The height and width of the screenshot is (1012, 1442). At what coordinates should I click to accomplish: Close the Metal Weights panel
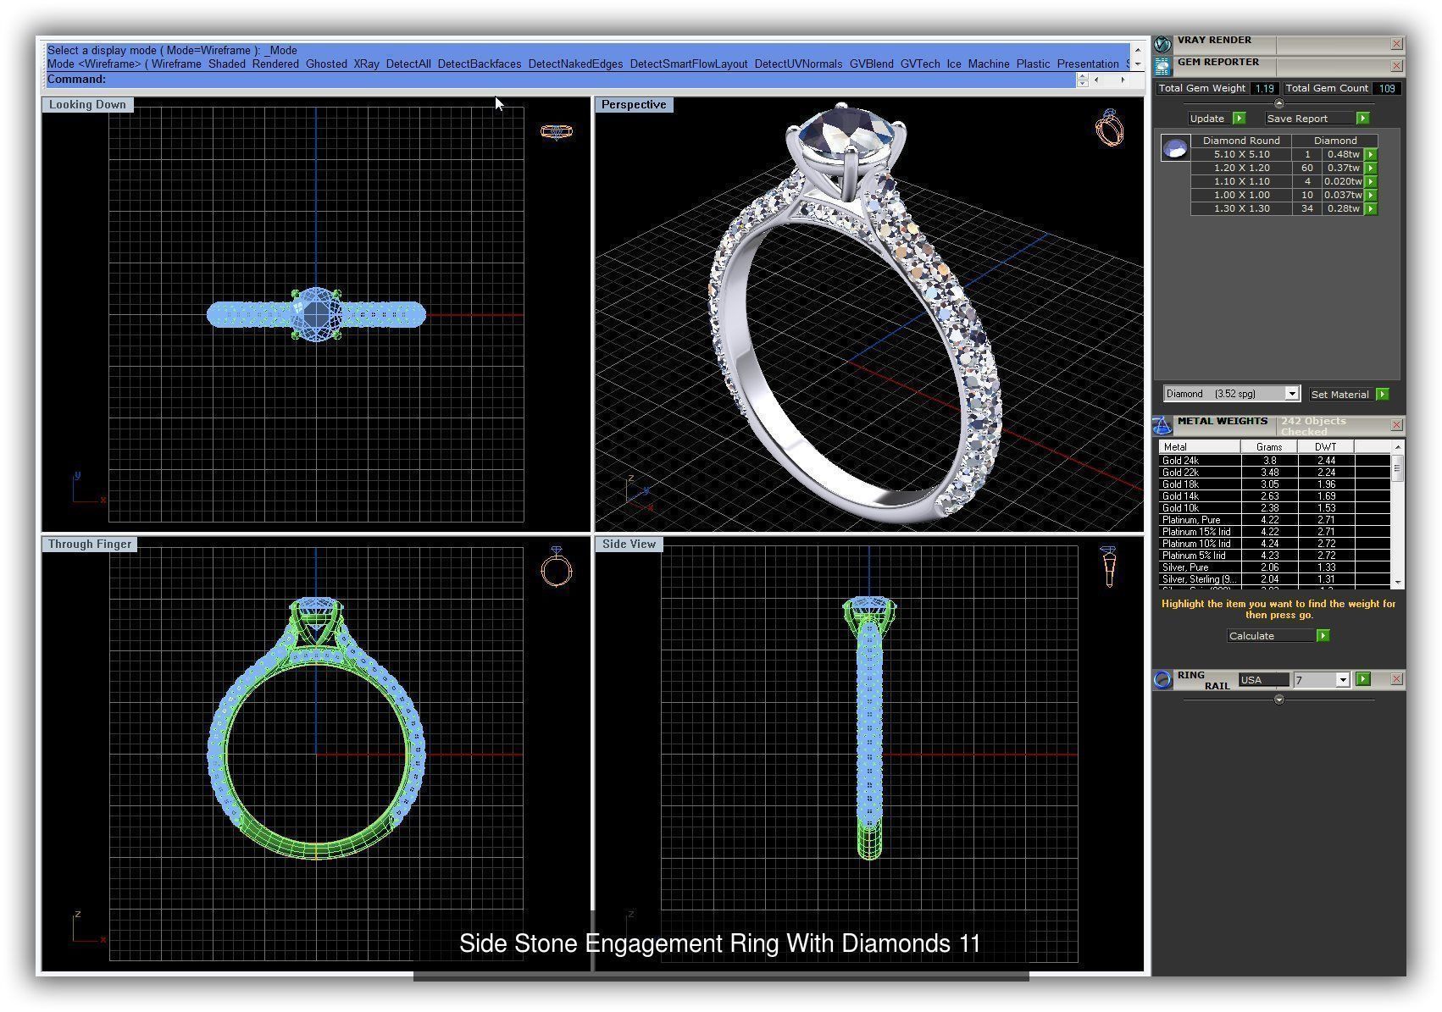pos(1396,425)
